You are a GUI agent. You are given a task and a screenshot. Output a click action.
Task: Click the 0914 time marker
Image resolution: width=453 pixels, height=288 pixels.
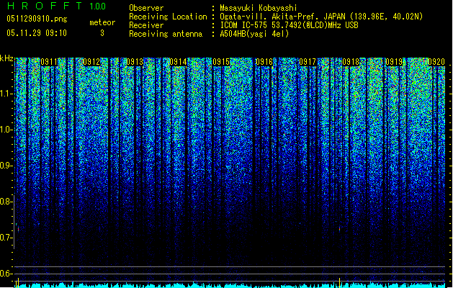178,62
